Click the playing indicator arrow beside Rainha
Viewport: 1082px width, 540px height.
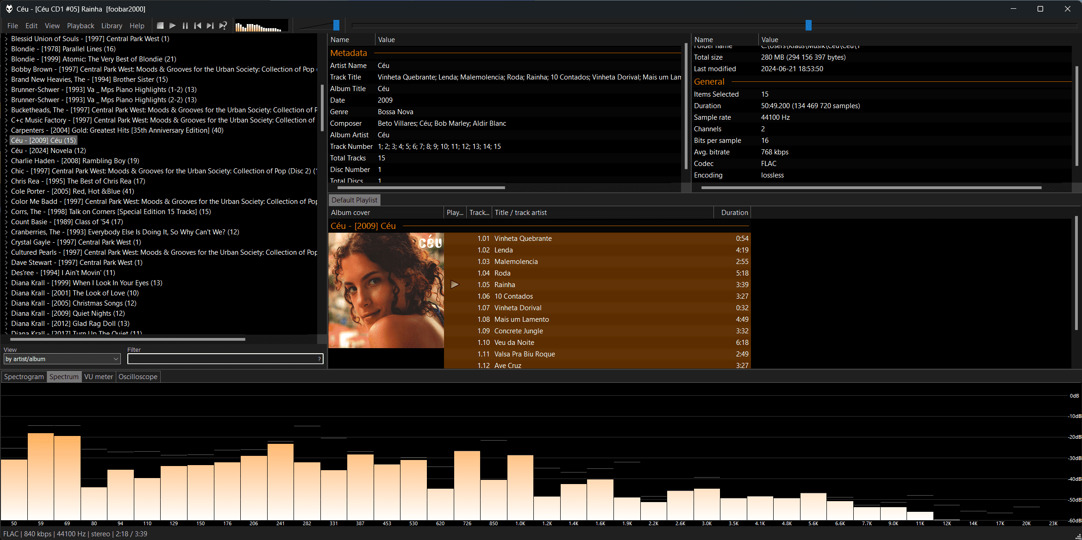tap(455, 285)
